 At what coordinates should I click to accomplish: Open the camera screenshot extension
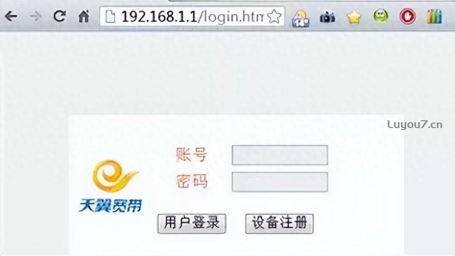327,17
